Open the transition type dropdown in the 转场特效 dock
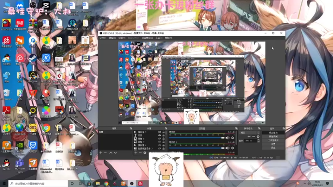The height and width of the screenshot is (187, 333). pos(250,133)
